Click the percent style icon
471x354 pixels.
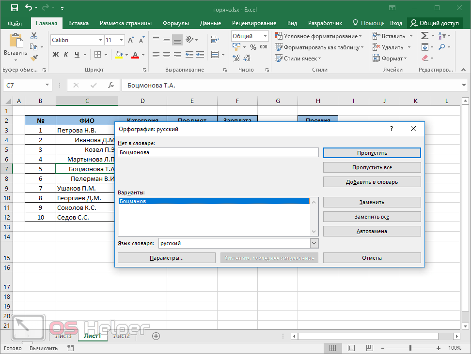click(252, 47)
